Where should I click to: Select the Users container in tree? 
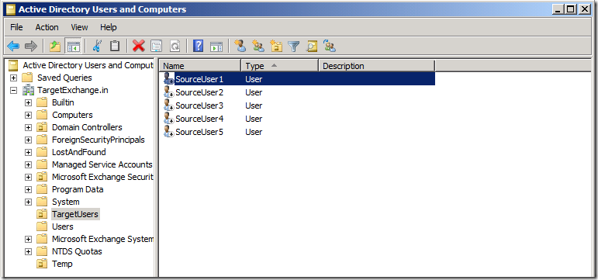(x=63, y=226)
